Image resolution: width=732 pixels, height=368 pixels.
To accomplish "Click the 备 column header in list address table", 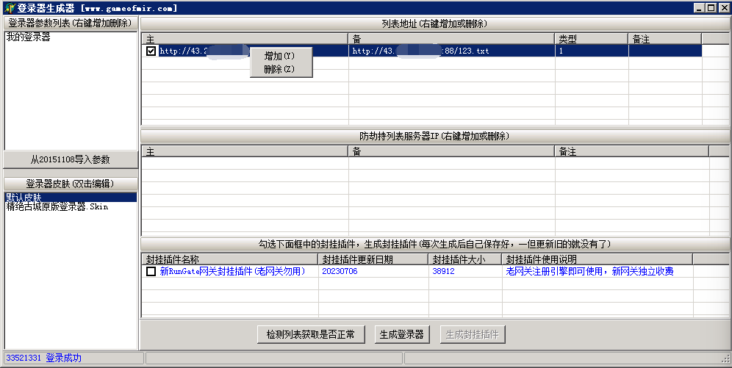I will click(451, 39).
